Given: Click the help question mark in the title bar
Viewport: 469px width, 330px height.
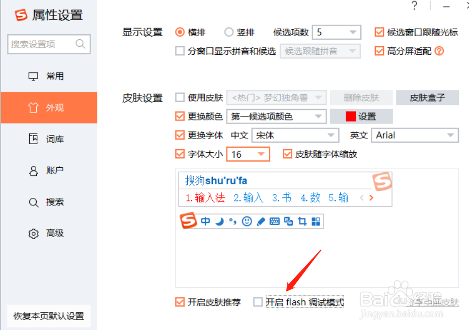Looking at the screenshot, I should pos(414,6).
